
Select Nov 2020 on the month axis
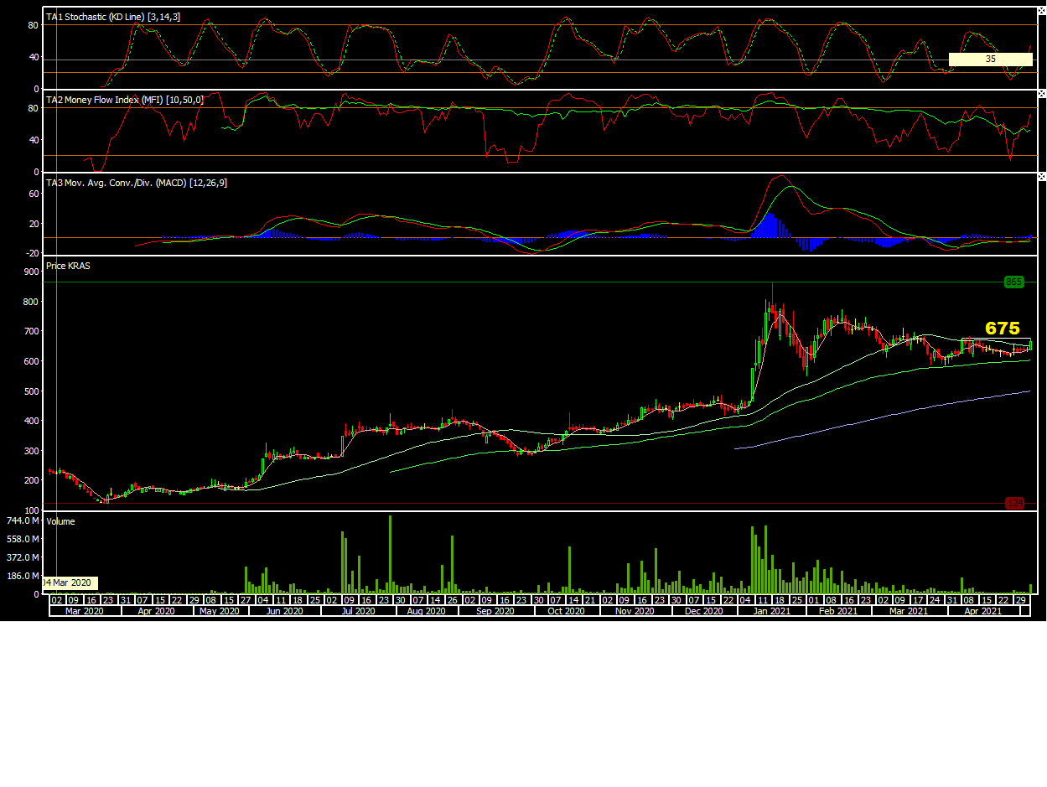coord(635,611)
